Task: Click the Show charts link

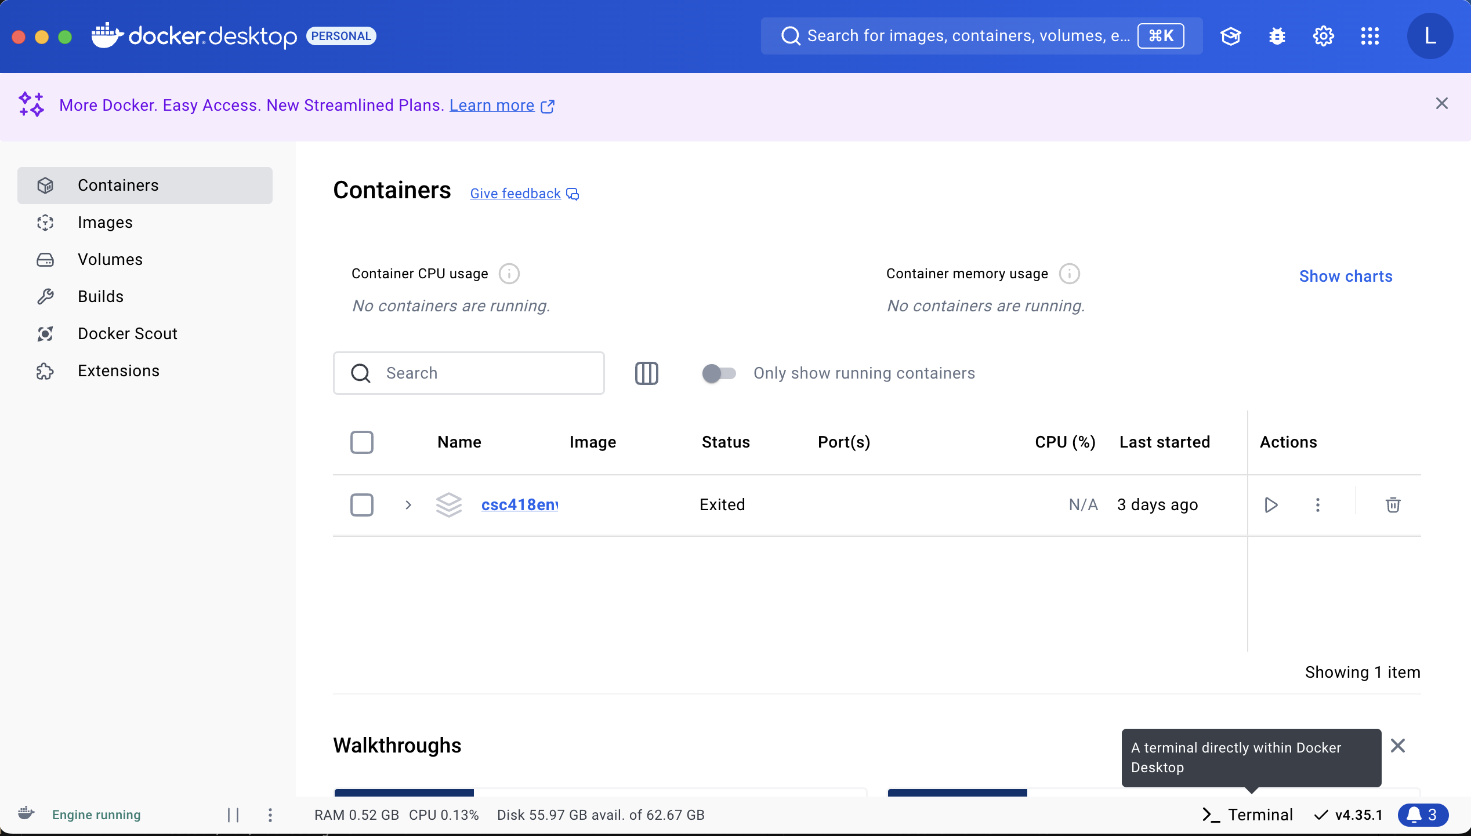Action: coord(1346,277)
